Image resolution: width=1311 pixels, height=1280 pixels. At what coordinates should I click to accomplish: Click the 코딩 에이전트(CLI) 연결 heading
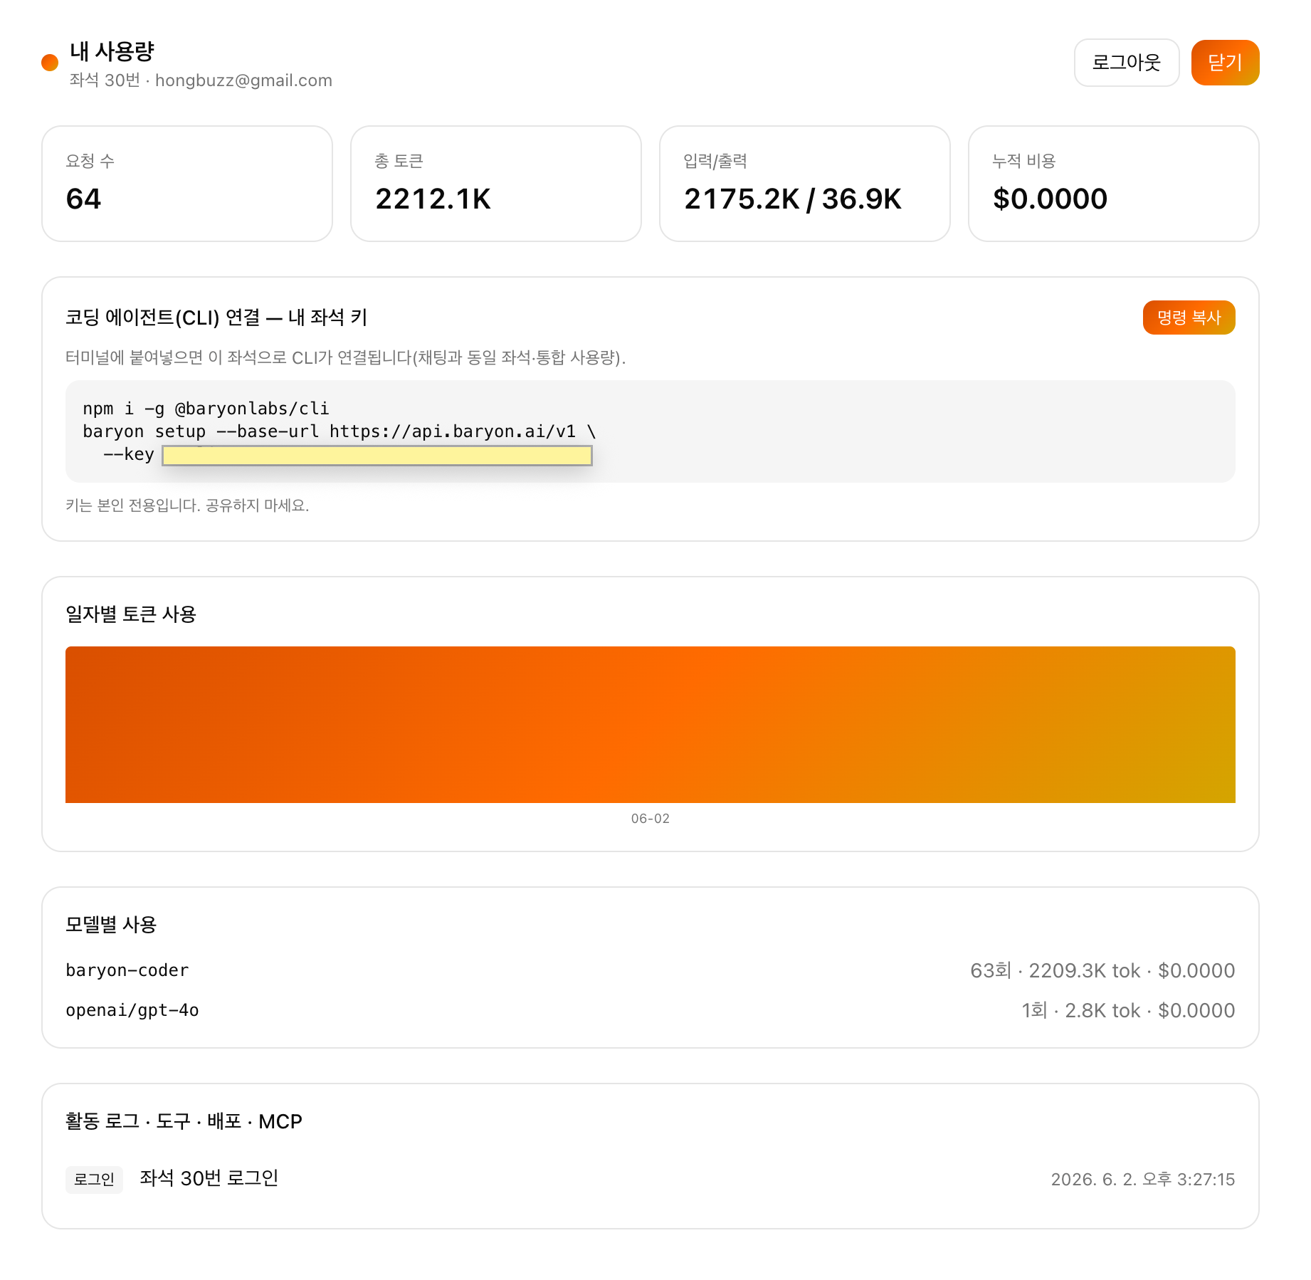tap(216, 318)
